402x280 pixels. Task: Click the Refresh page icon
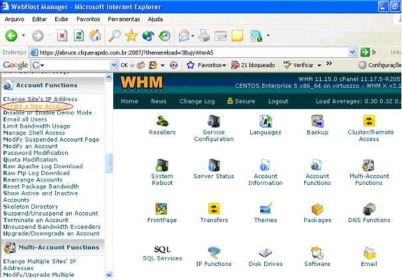tap(79, 36)
